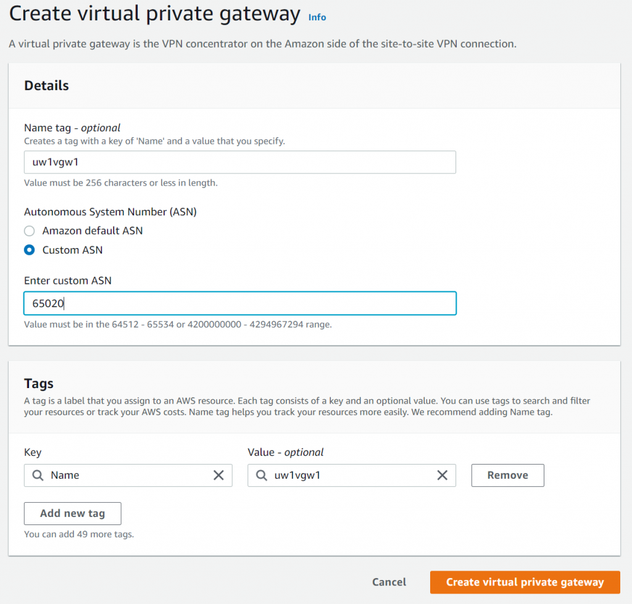Focus the Enter custom ASN field
This screenshot has height=604, width=632.
point(240,303)
